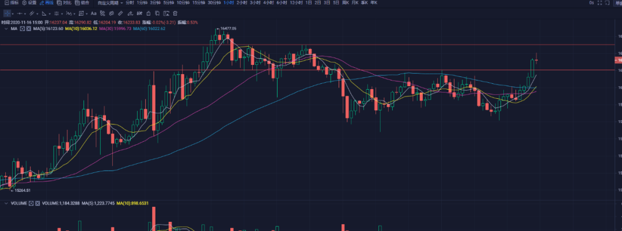Open VOLUME indicator settings icon

coord(31,203)
